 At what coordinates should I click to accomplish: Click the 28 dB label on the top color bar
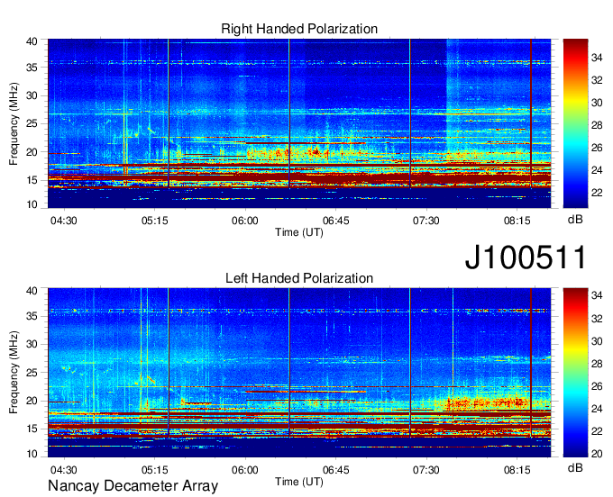pos(597,125)
